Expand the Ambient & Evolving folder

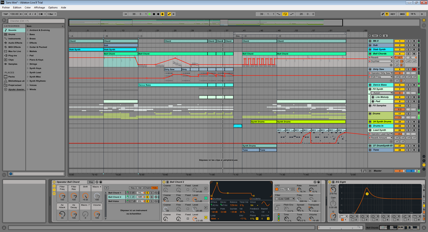coord(28,30)
